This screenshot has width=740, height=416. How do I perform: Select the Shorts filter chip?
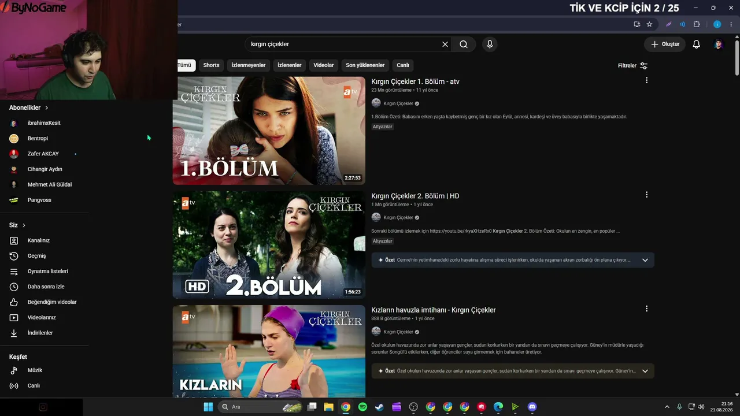(211, 65)
